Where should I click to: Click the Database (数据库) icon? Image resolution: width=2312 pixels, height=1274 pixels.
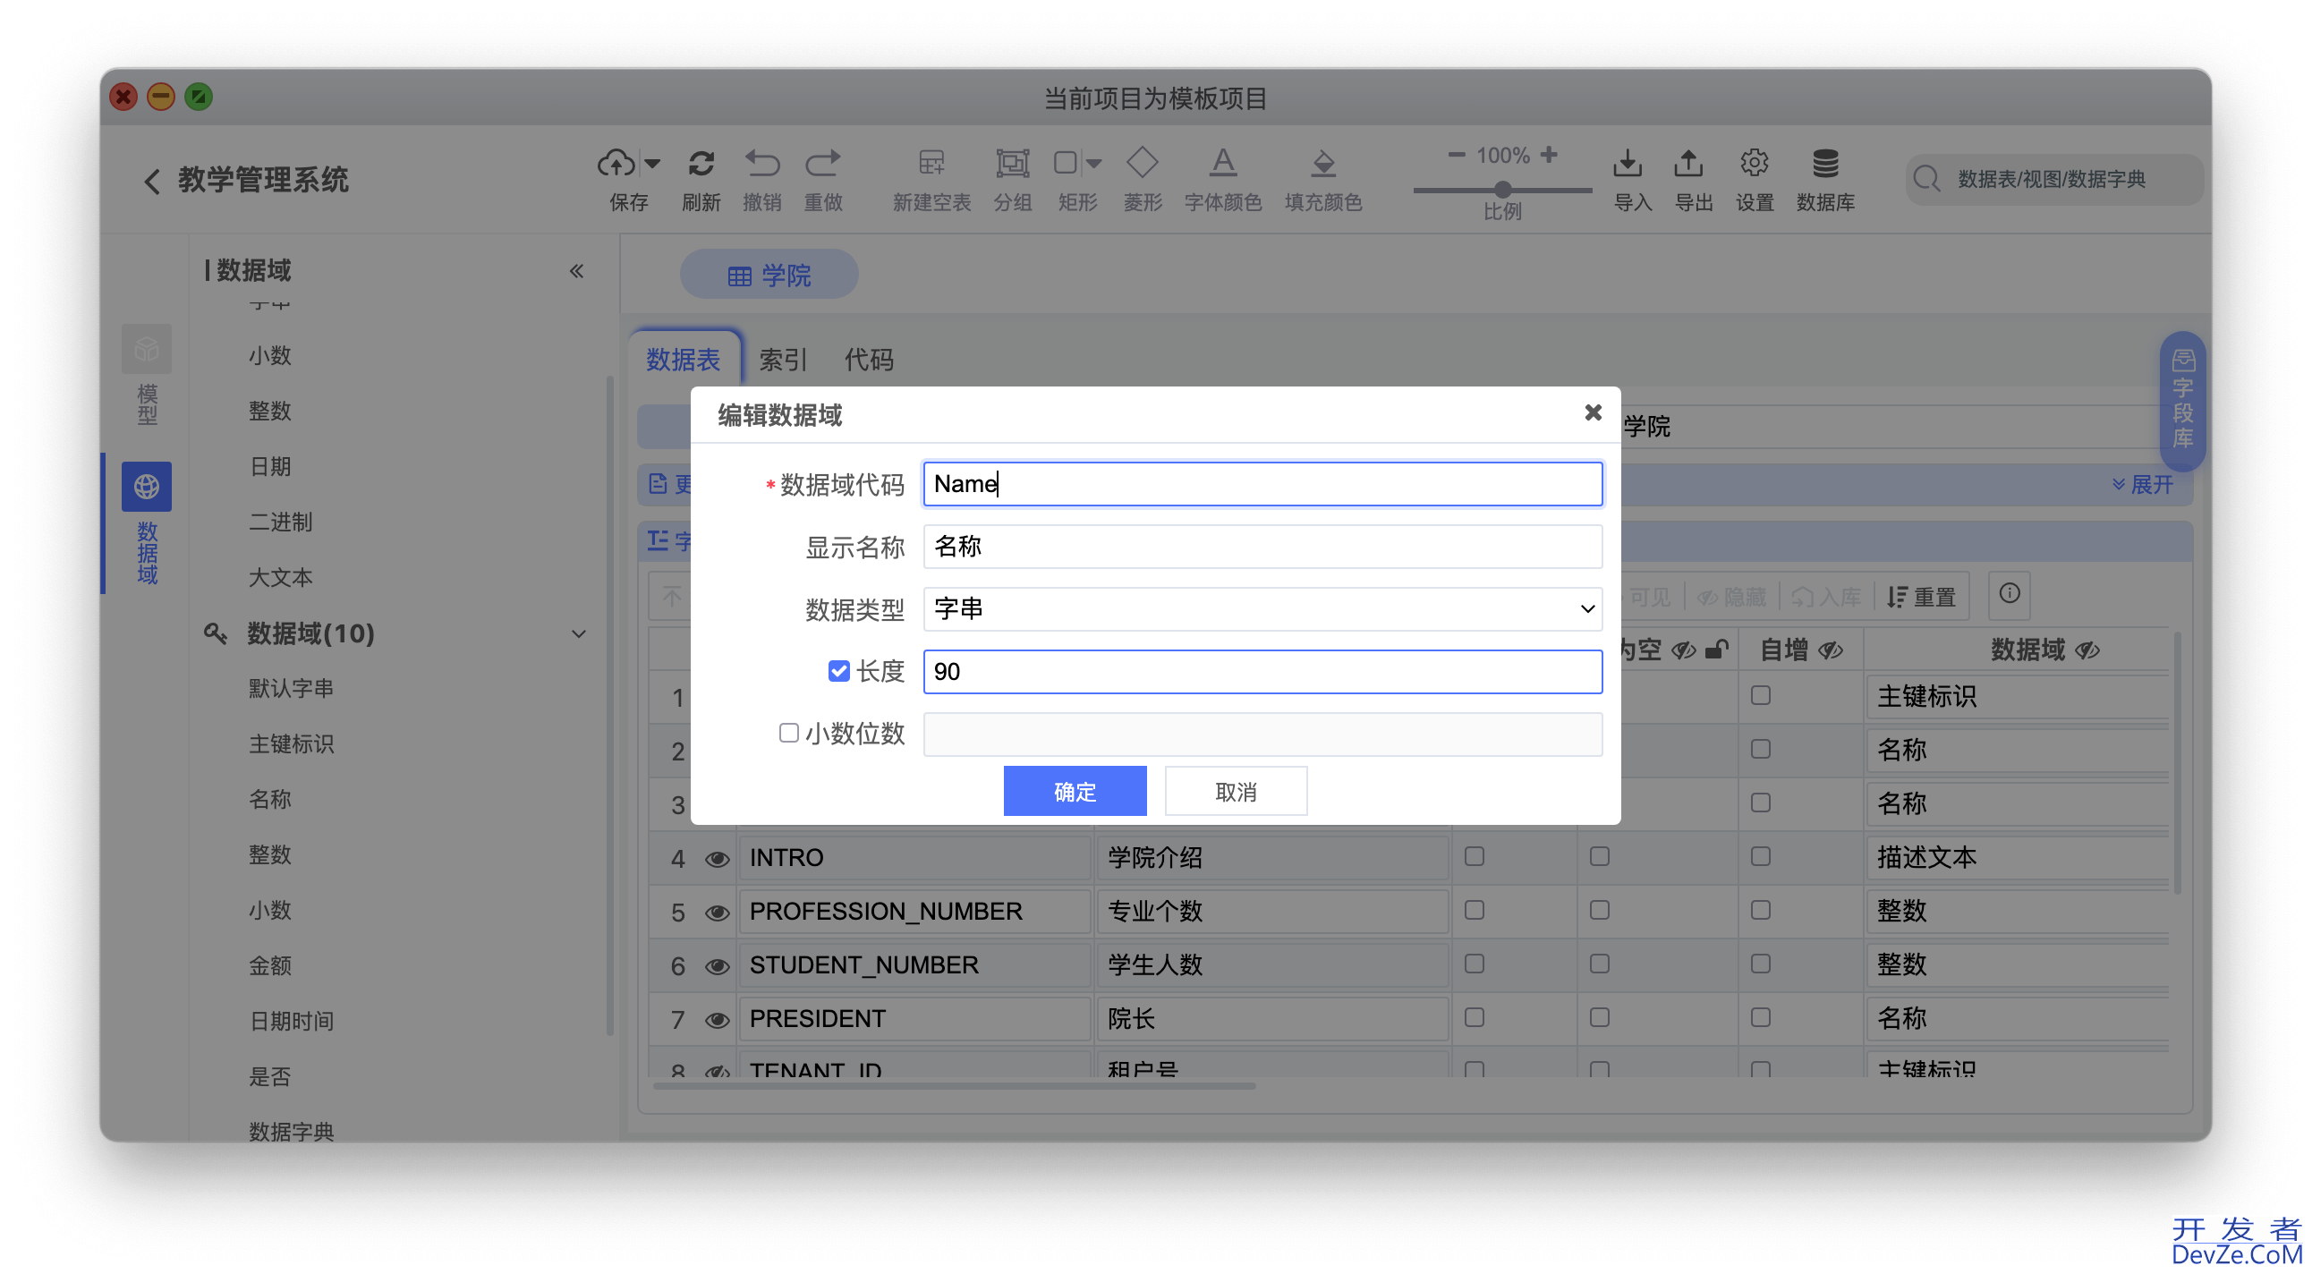click(x=1824, y=164)
